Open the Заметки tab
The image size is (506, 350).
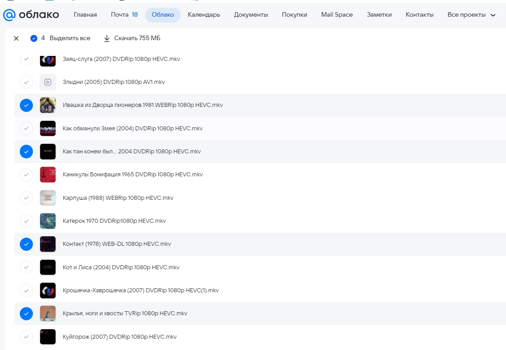pos(379,15)
